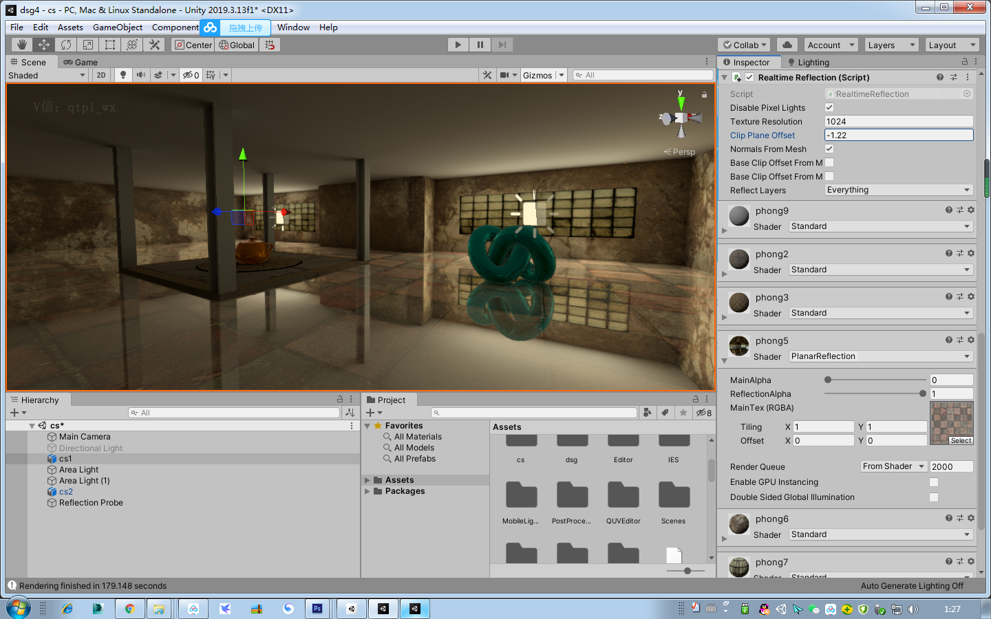The width and height of the screenshot is (991, 619).
Task: Open the Layout dropdown
Action: [951, 45]
